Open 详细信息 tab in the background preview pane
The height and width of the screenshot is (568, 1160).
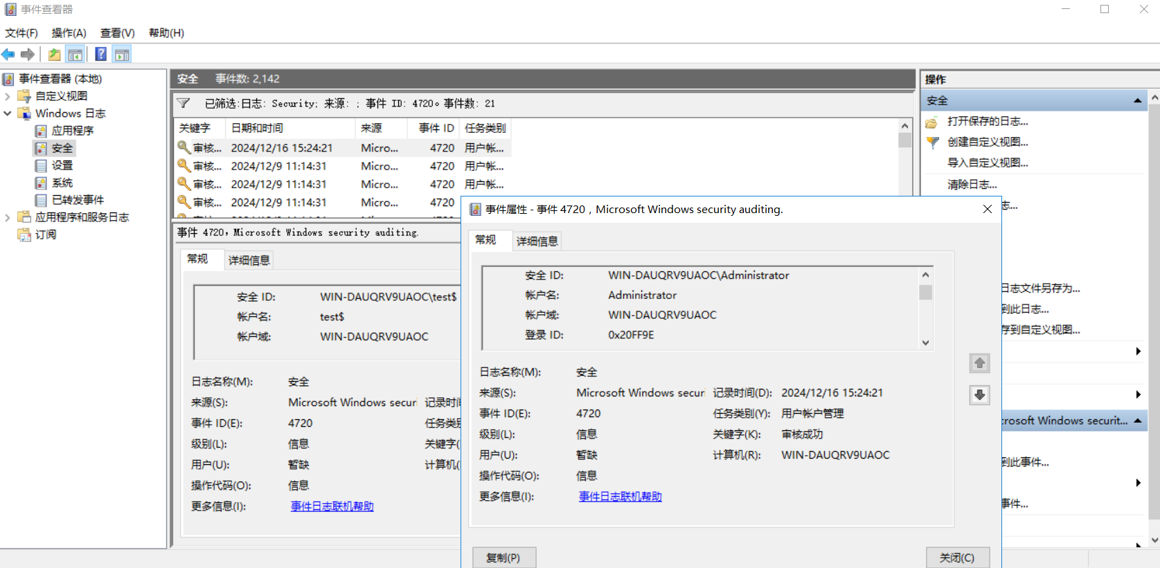pos(249,260)
